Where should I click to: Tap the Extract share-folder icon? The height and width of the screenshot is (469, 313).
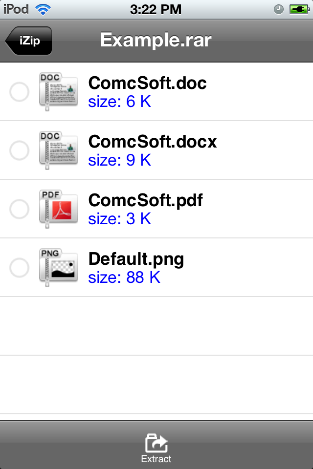click(x=156, y=443)
